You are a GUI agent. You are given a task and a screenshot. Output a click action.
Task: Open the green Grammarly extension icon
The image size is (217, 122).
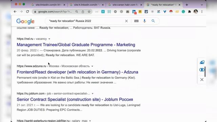183,12
